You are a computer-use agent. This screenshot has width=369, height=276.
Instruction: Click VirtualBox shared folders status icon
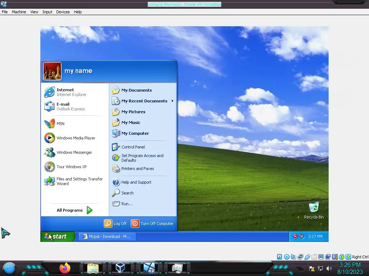click(314, 257)
